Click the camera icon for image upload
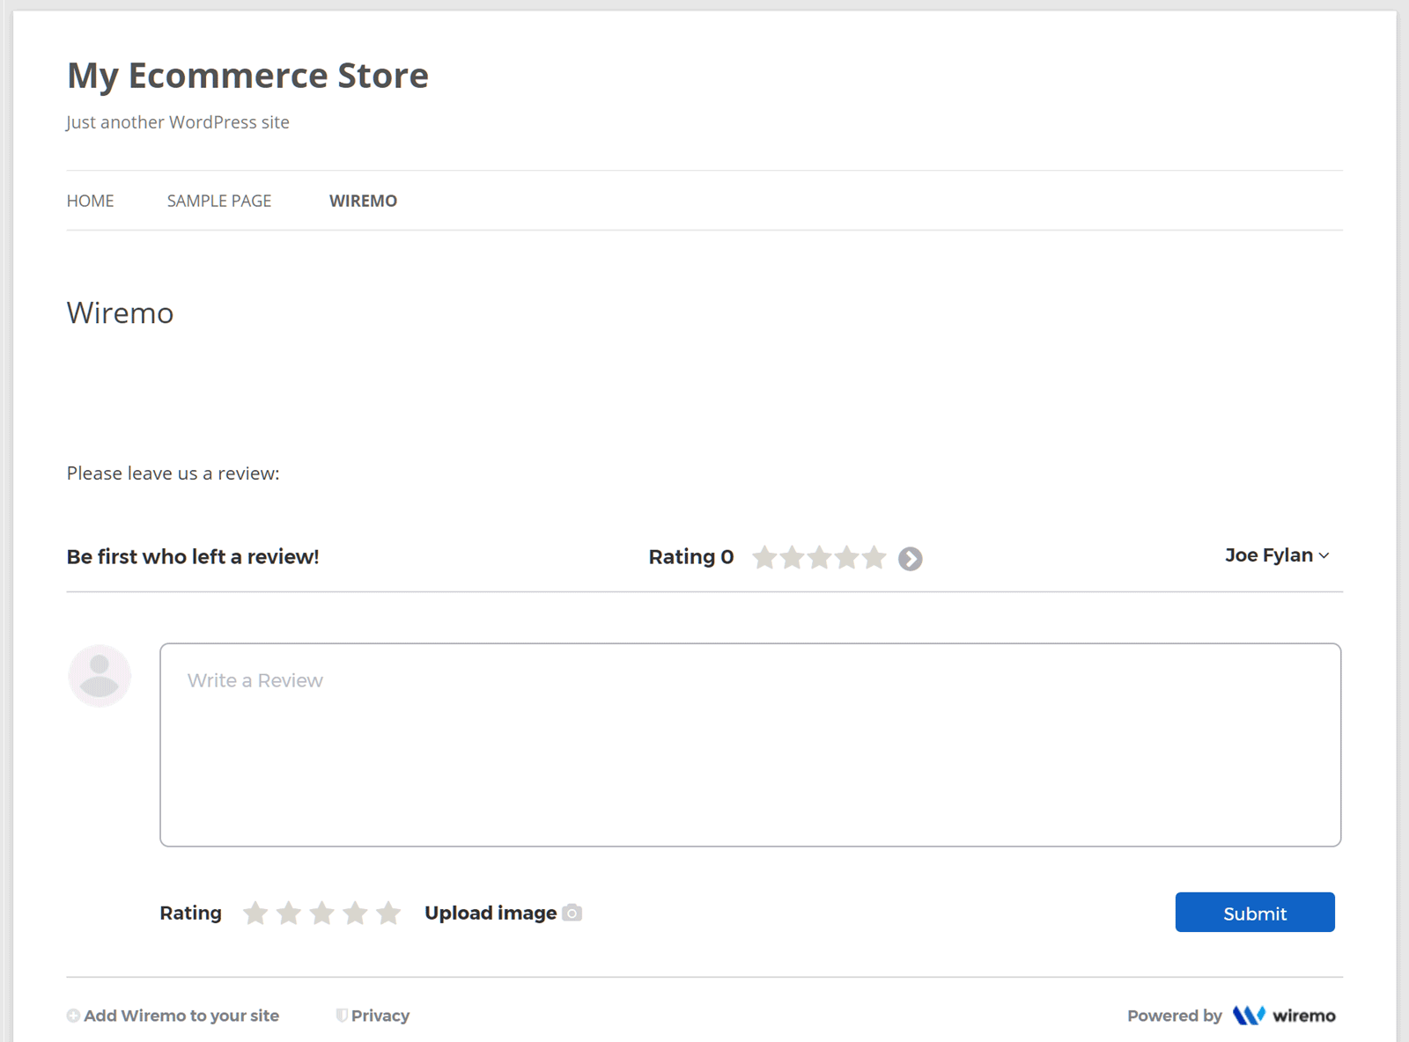The height and width of the screenshot is (1042, 1409). (x=572, y=913)
